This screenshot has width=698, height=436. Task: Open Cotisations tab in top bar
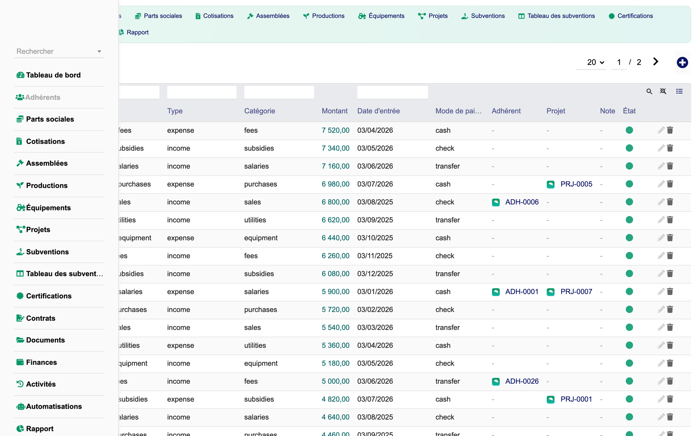tap(214, 16)
